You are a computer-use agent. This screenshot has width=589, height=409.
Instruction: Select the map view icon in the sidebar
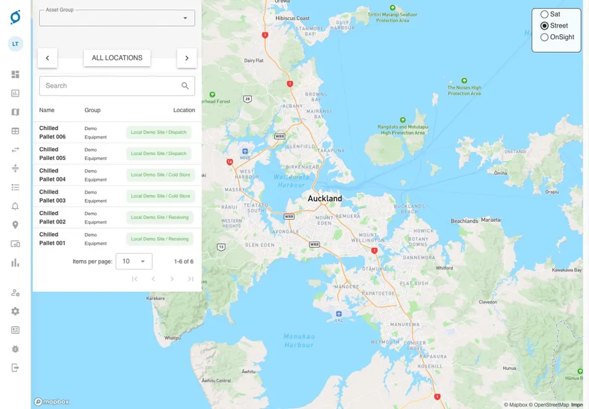15,112
